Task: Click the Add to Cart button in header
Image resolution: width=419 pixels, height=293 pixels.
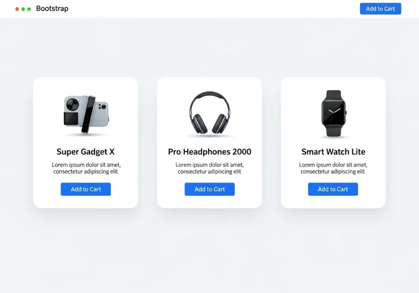Action: 380,9
